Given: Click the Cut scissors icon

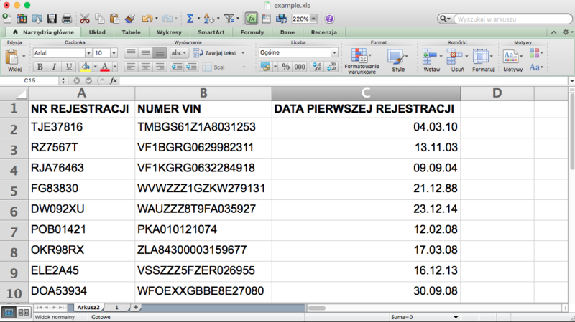Looking at the screenshot, I should (84, 18).
